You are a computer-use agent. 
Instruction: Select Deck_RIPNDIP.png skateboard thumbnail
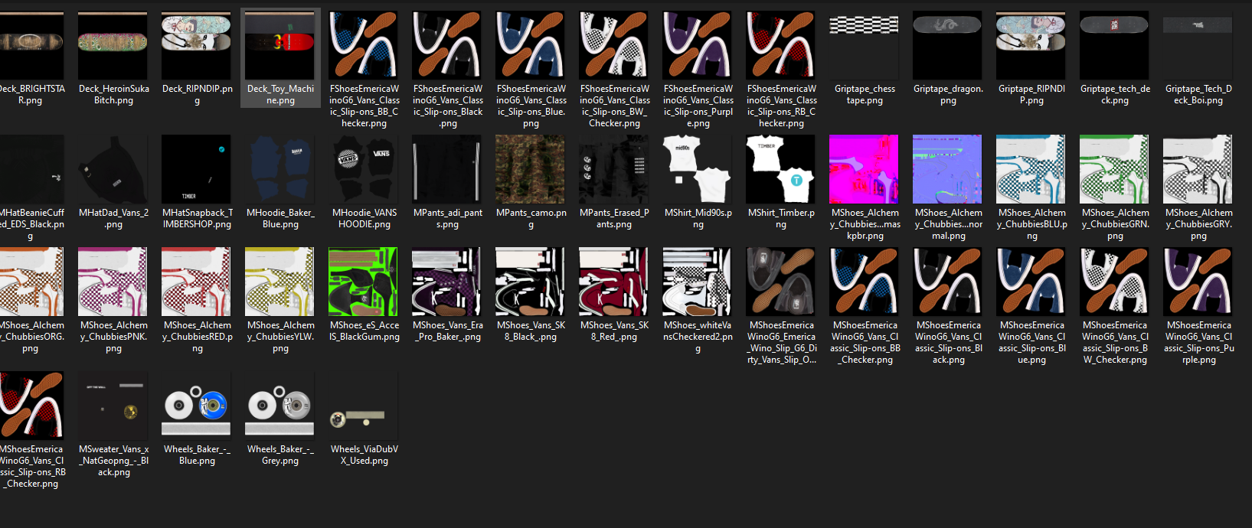pyautogui.click(x=197, y=46)
